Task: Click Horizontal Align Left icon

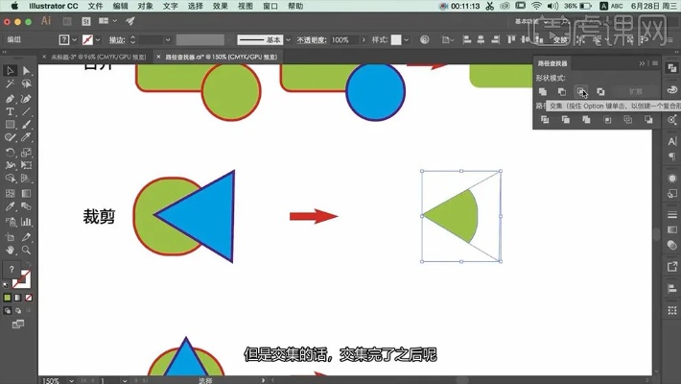Action: [x=467, y=39]
